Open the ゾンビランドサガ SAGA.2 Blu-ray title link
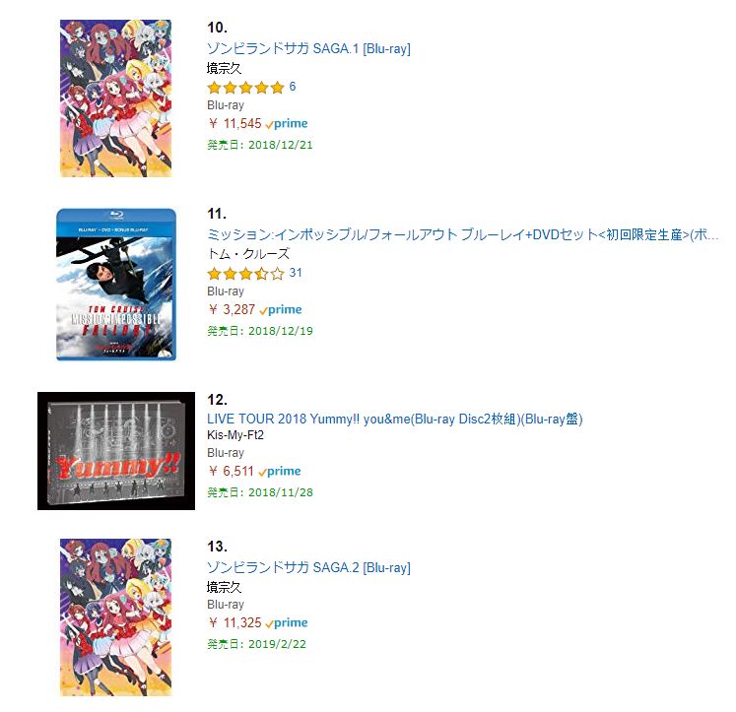Viewport: 736px width, 712px height. pyautogui.click(x=308, y=567)
